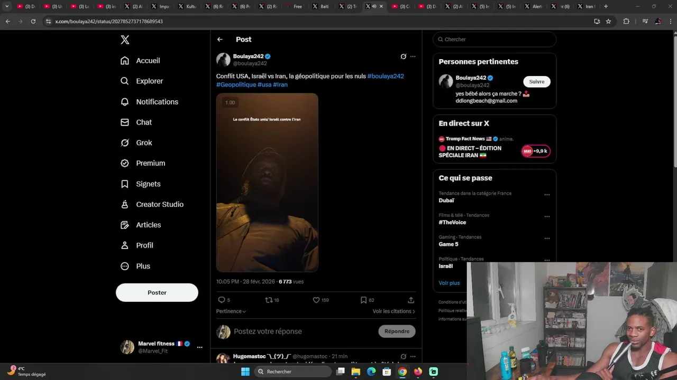Click the Chercher search field
Image resolution: width=677 pixels, height=380 pixels.
pyautogui.click(x=495, y=39)
